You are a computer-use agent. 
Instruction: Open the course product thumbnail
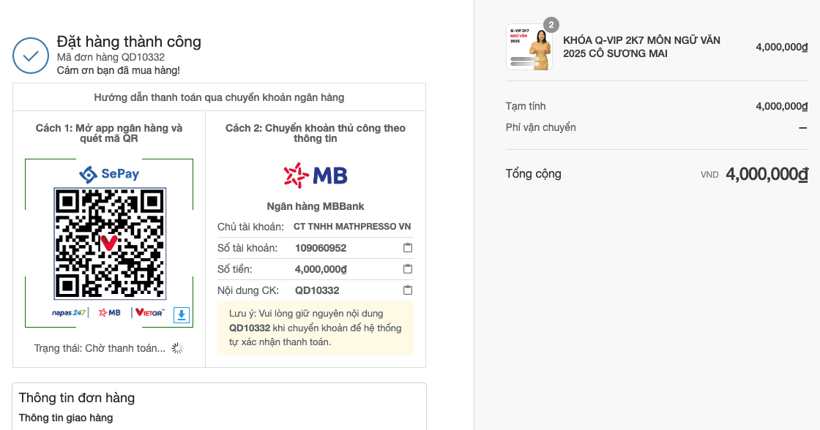tap(529, 47)
